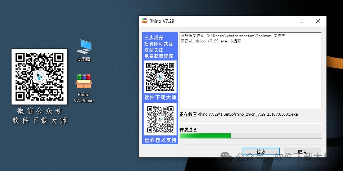Click the QR code above 远程技术支持
The width and height of the screenshot is (343, 171).
(x=160, y=119)
